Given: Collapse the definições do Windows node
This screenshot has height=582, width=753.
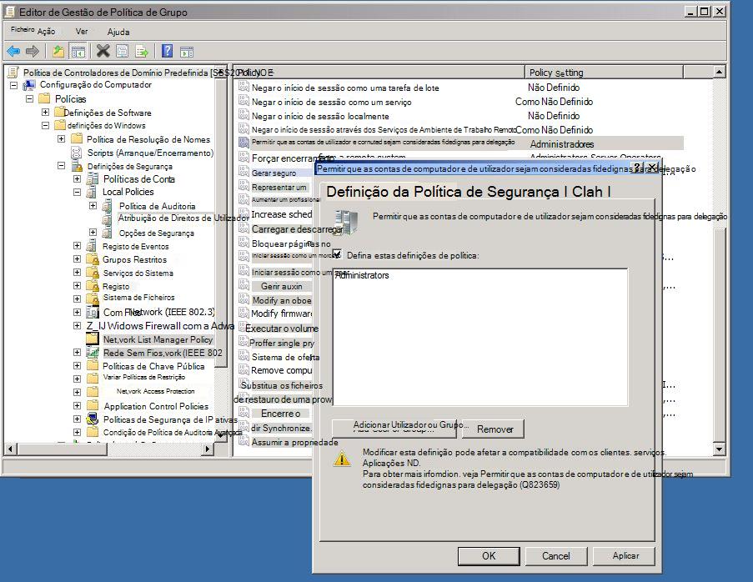Looking at the screenshot, I should coord(45,125).
